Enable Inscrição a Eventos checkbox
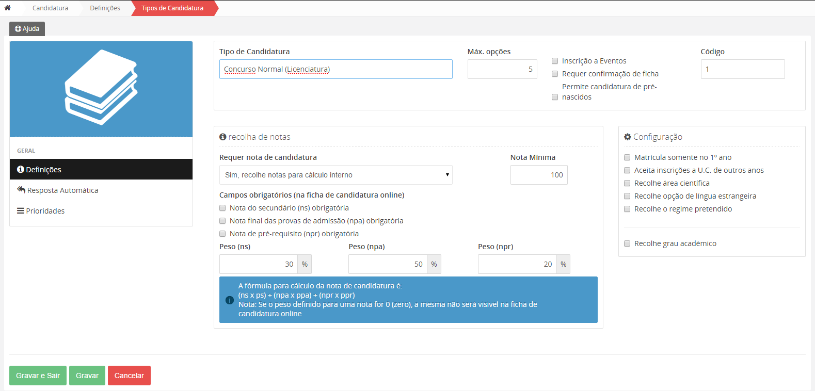Image resolution: width=815 pixels, height=391 pixels. pyautogui.click(x=555, y=61)
